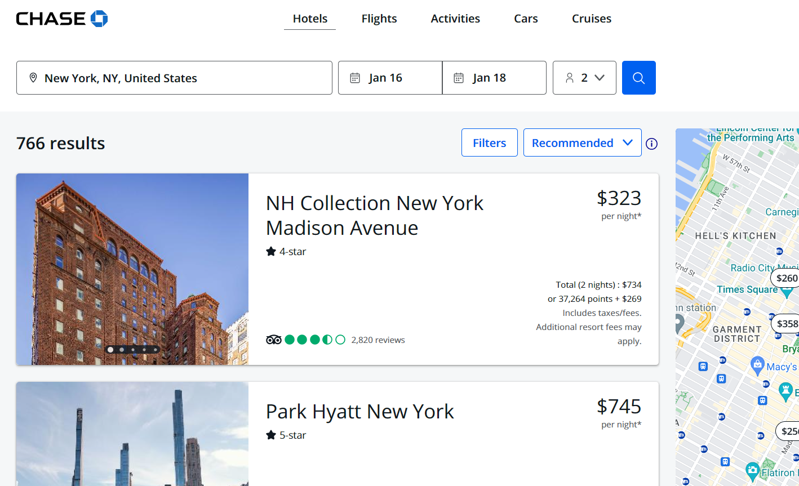Switch to the Flights tab
The height and width of the screenshot is (486, 799).
click(379, 19)
